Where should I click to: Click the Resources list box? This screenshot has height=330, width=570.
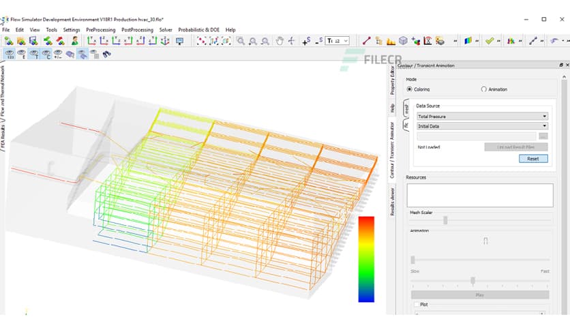click(x=480, y=195)
